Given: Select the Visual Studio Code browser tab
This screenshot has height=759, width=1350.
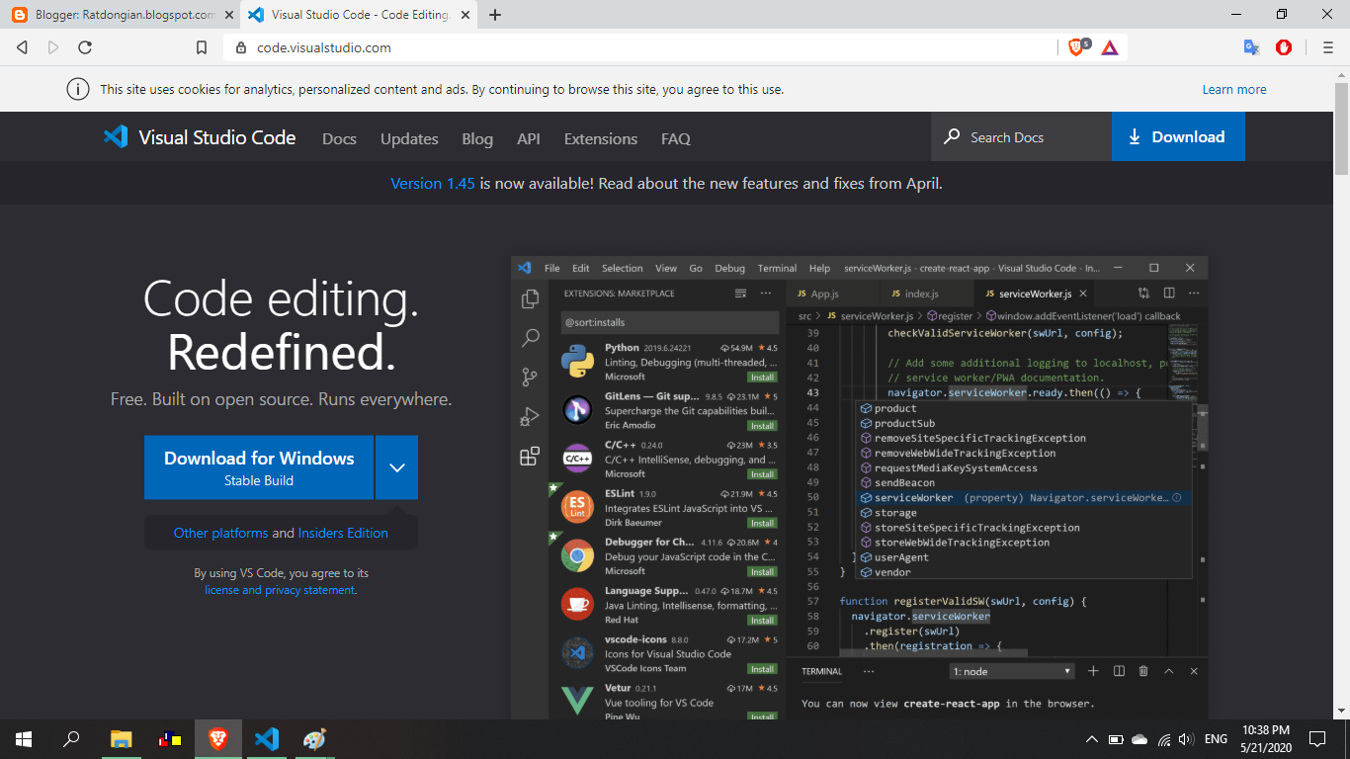Looking at the screenshot, I should click(358, 15).
